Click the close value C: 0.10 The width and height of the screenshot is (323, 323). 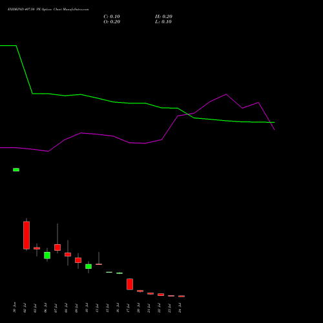[x=112, y=17]
